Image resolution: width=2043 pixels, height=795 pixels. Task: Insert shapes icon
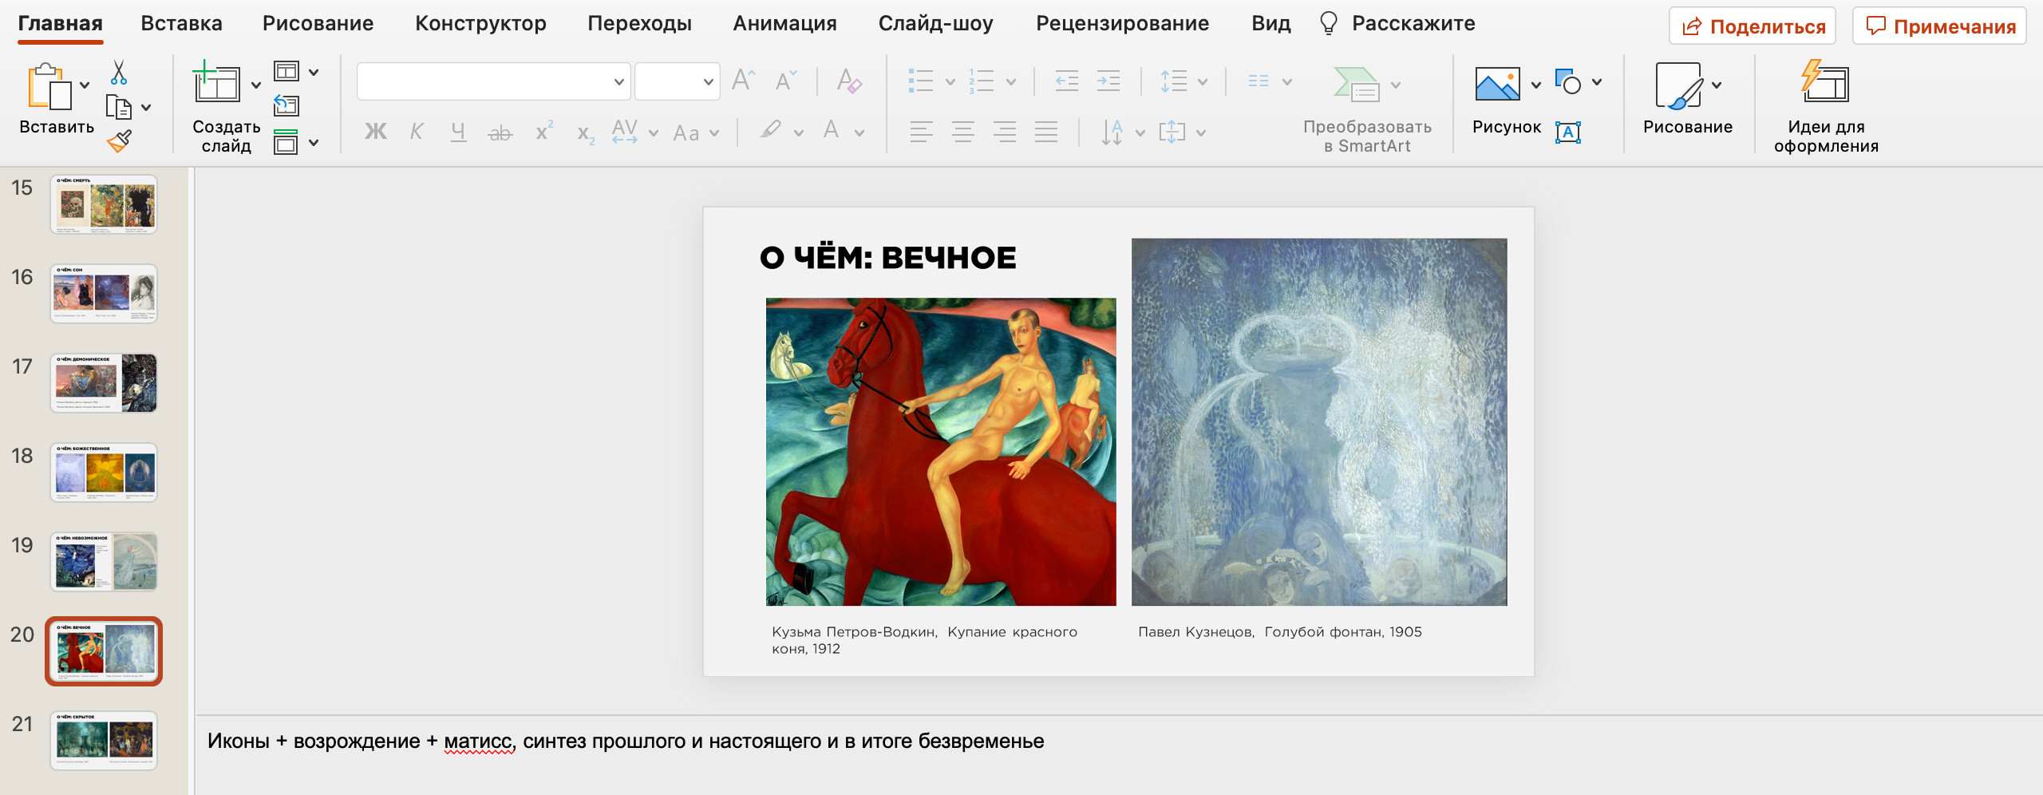[1568, 81]
